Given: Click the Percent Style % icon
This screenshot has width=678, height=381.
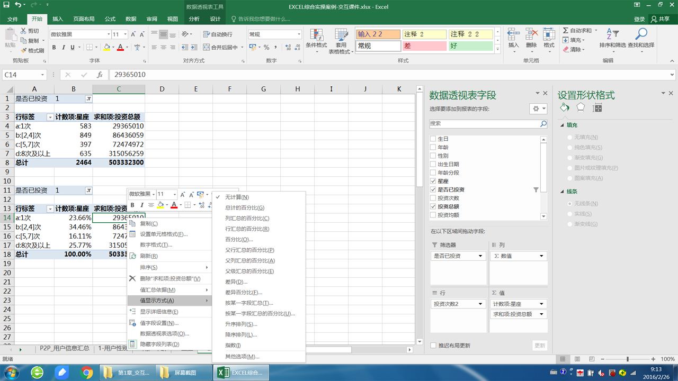Looking at the screenshot, I should coord(266,47).
